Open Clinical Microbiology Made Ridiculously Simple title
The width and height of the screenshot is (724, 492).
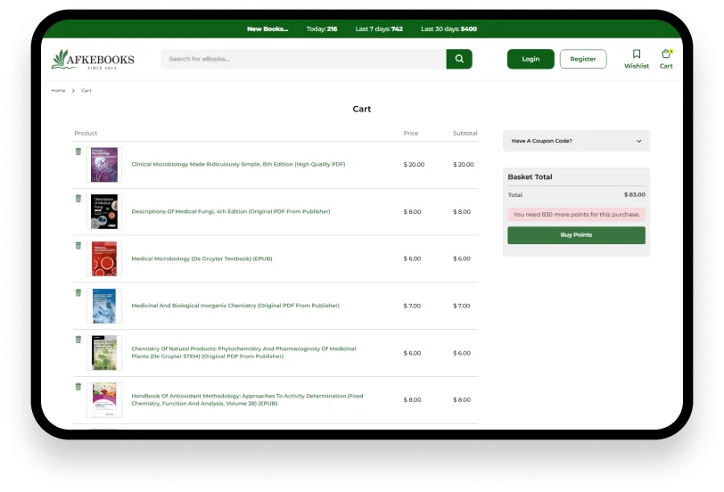pyautogui.click(x=238, y=164)
